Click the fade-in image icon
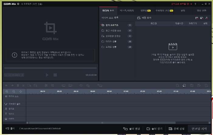The height and width of the screenshot is (135, 213). point(63,86)
